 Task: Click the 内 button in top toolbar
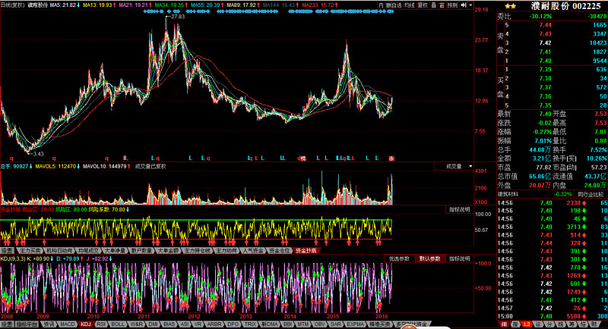[382, 5]
